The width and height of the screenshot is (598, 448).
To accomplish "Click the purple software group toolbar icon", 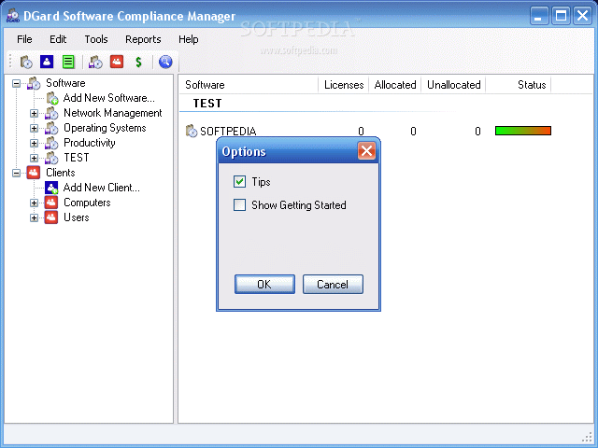I will tap(95, 62).
